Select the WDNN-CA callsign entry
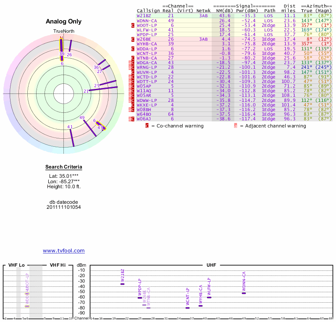 pyautogui.click(x=147, y=20)
